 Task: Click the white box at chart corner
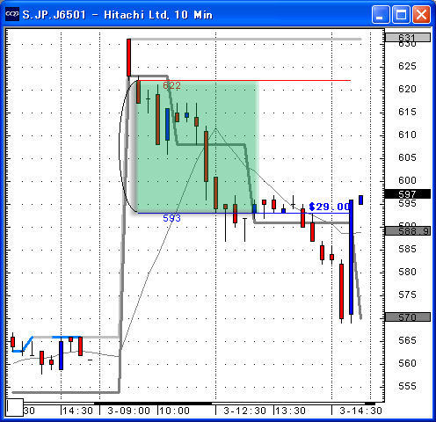[x=15, y=407]
